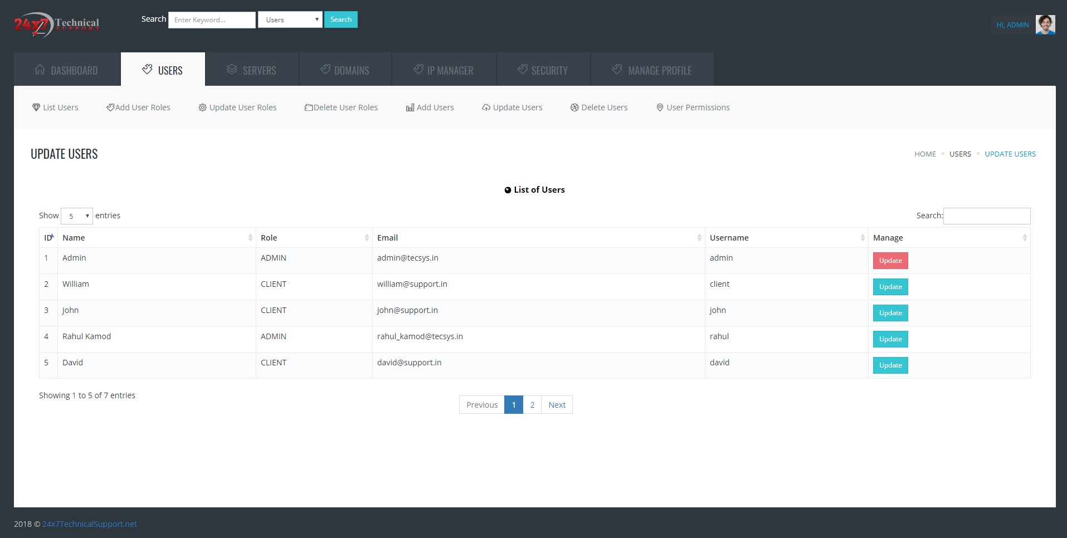
Task: Click the tag icon on Security tab
Action: [523, 69]
